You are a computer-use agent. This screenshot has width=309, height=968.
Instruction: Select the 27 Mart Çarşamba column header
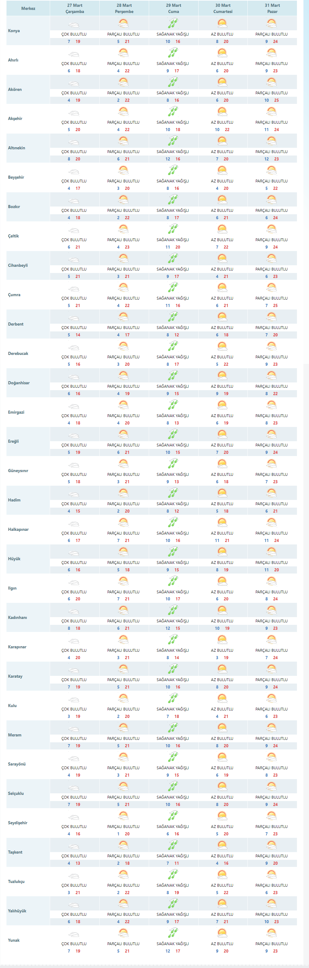tap(75, 8)
